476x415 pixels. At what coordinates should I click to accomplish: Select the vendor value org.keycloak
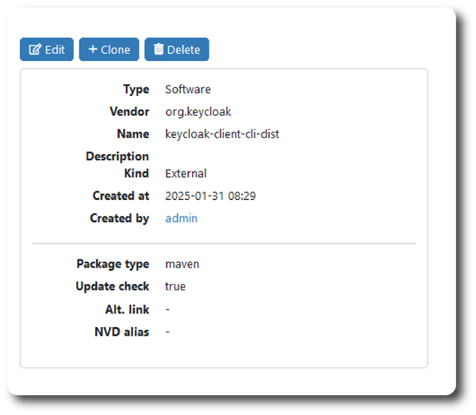point(198,112)
